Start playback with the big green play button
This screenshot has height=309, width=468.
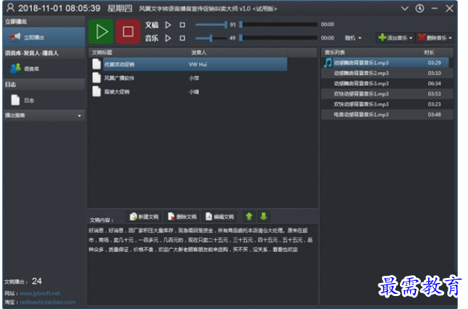[x=101, y=31]
